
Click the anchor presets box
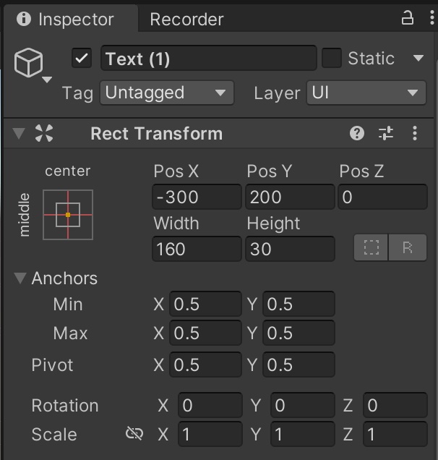tap(68, 214)
